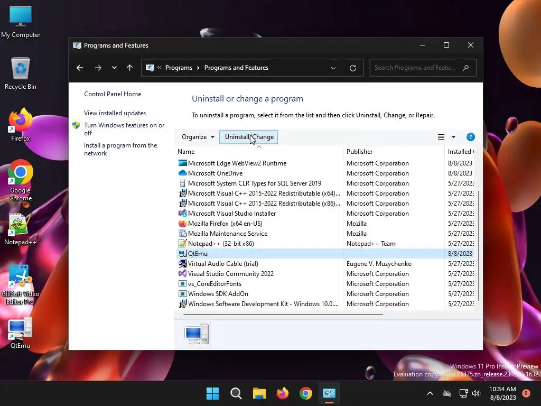The image size is (541, 406).
Task: Click the change view list icon
Action: click(x=441, y=137)
